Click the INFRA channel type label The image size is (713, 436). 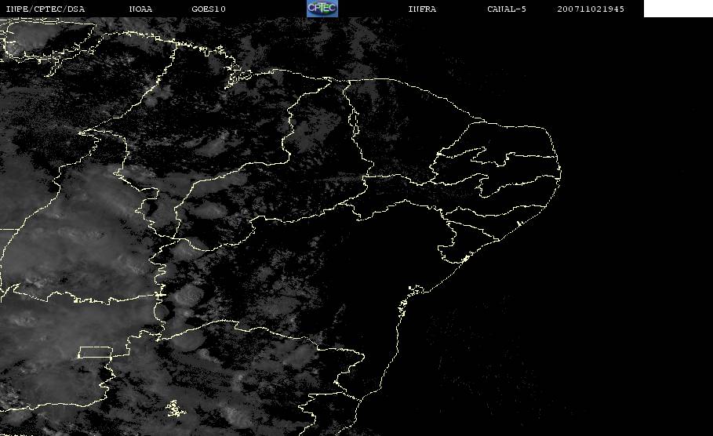pos(422,9)
